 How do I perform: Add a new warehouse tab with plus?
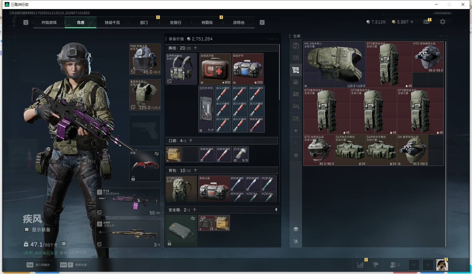click(x=296, y=131)
